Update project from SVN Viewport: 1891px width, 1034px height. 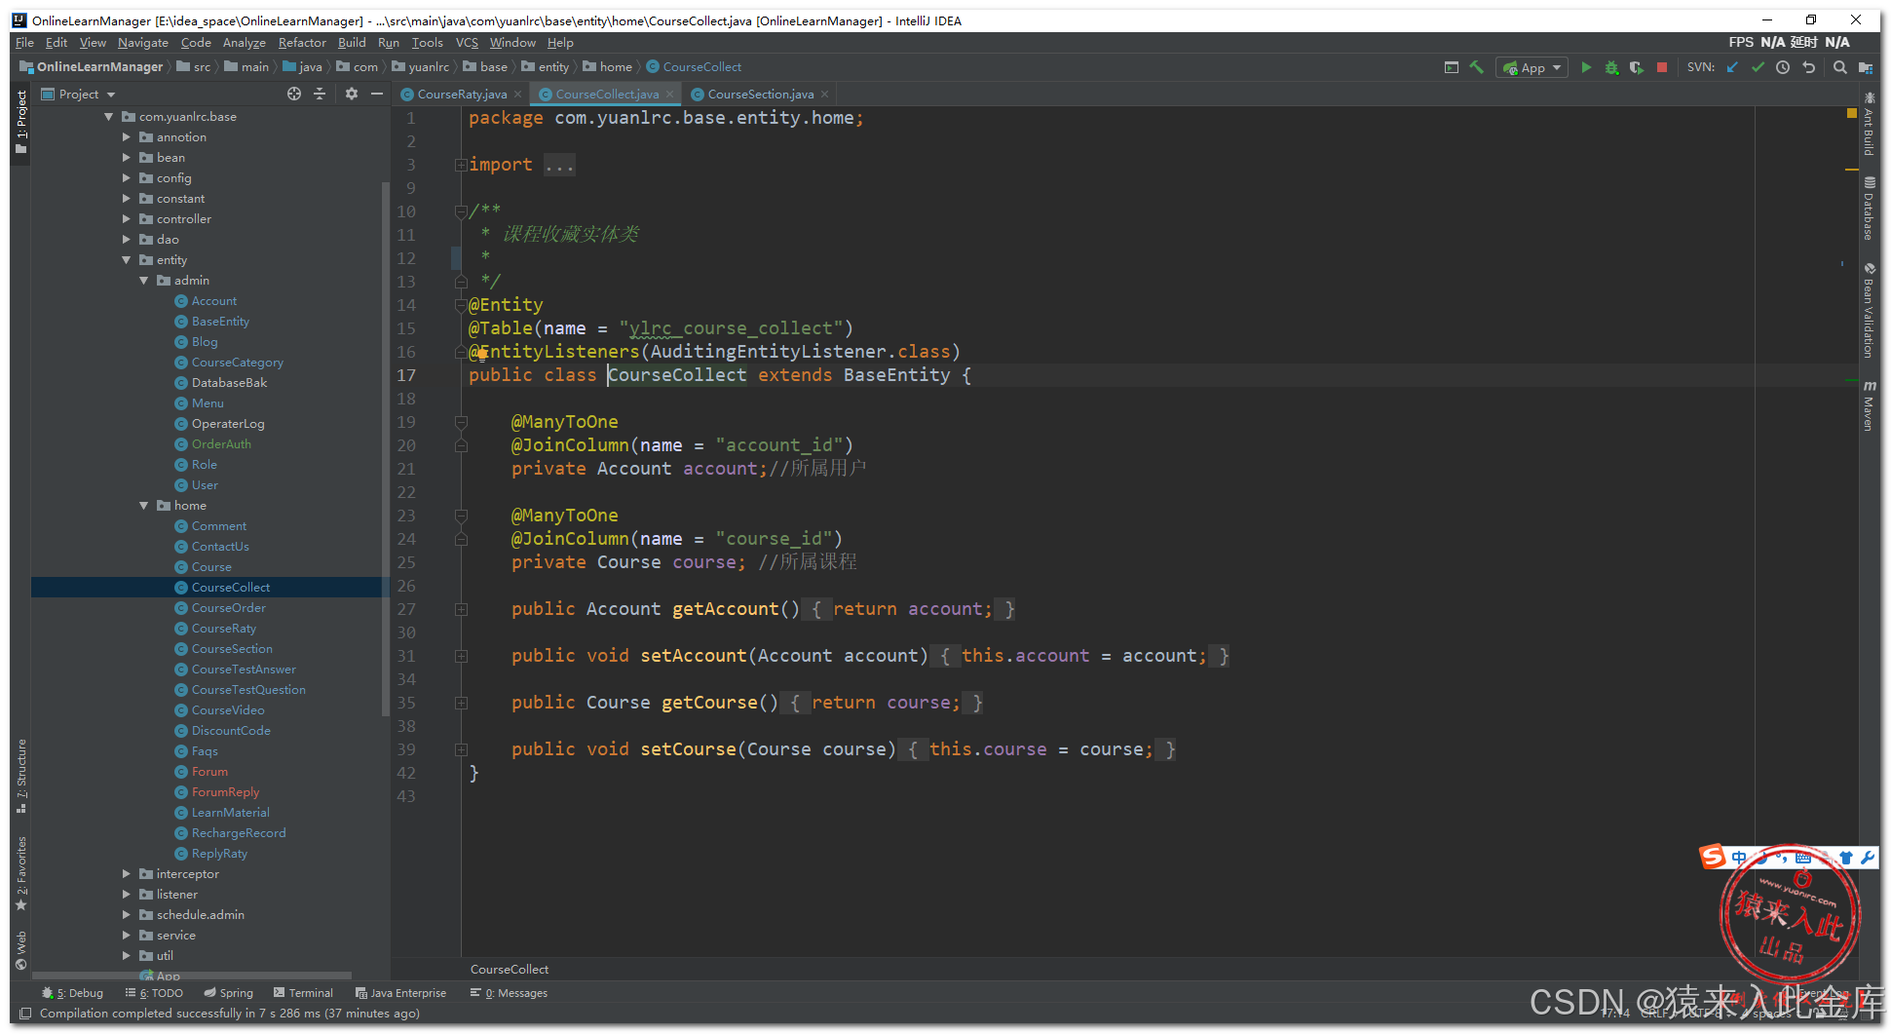coord(1732,67)
